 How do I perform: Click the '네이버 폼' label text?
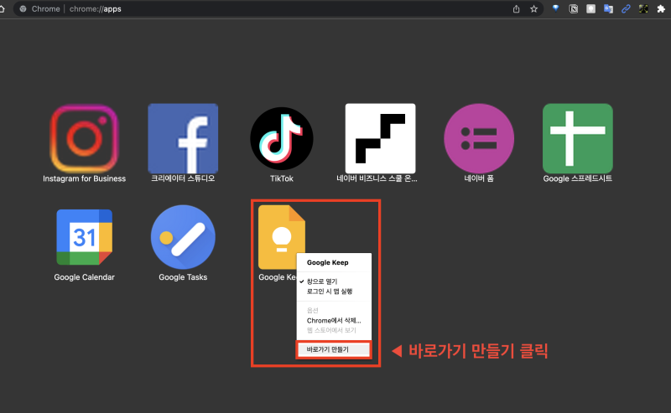[x=479, y=178]
